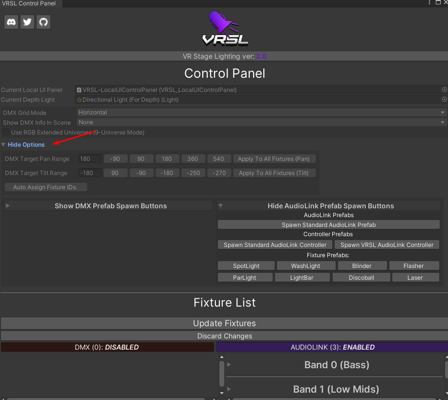The image size is (448, 400).
Task: Click the DMX Target Pan Range field
Action: tap(90, 159)
